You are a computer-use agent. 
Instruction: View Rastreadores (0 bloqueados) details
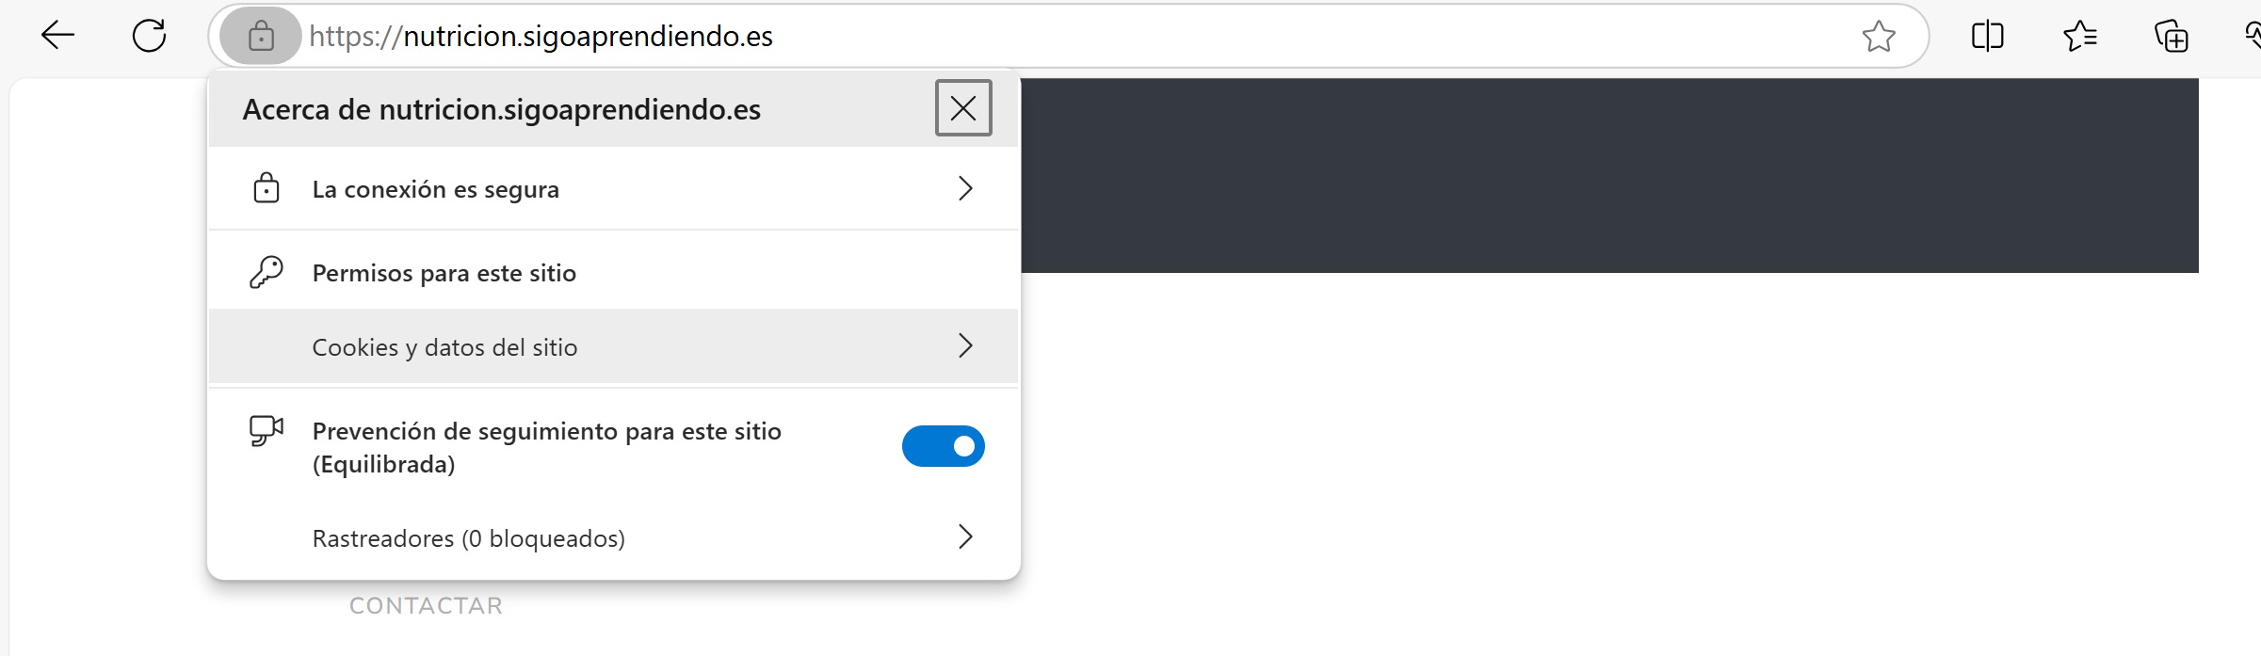tap(613, 537)
